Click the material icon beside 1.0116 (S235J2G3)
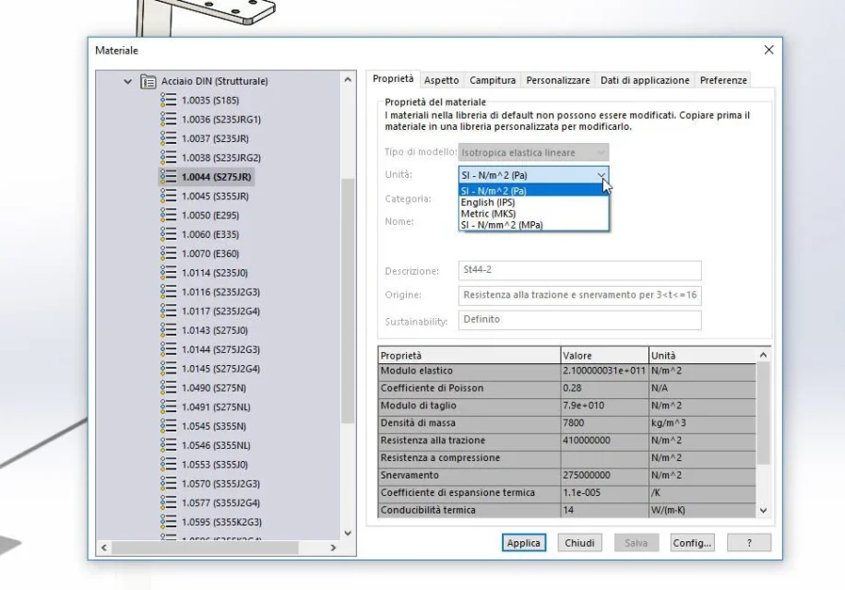The image size is (845, 590). pyautogui.click(x=168, y=291)
